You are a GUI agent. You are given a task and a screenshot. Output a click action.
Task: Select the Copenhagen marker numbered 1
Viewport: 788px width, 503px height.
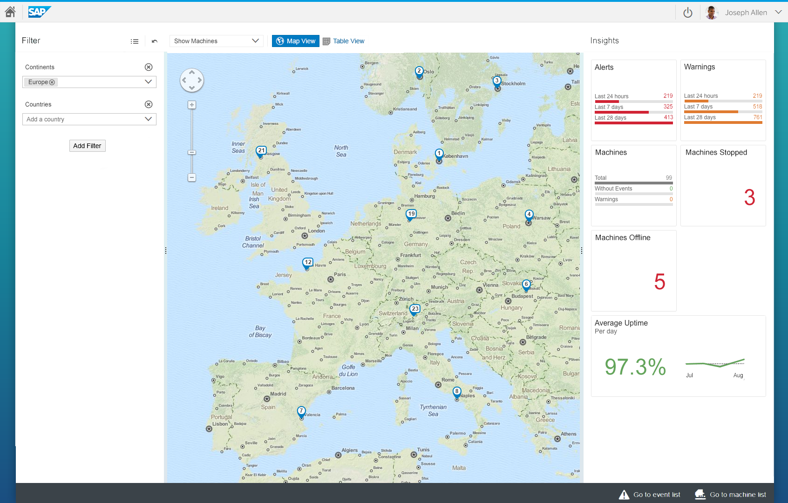coord(439,154)
